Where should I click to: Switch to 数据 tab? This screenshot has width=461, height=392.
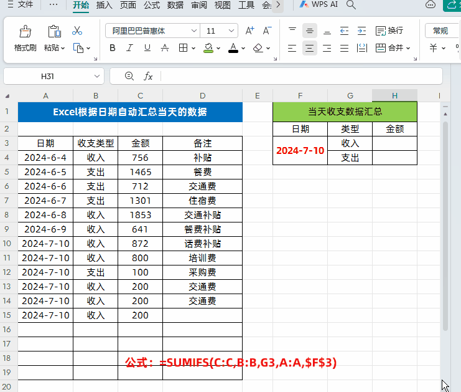(175, 5)
